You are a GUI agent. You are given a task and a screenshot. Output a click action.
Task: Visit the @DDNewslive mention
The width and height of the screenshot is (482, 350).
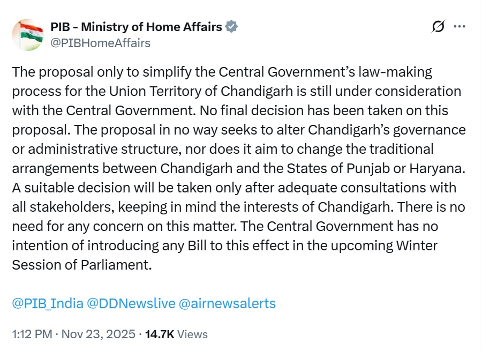pyautogui.click(x=131, y=303)
